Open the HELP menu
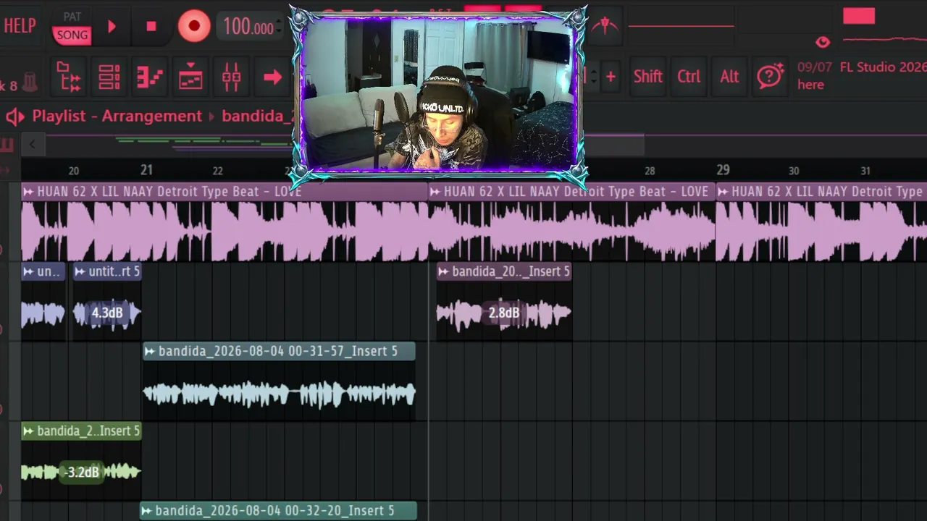927x521 pixels. coord(20,26)
